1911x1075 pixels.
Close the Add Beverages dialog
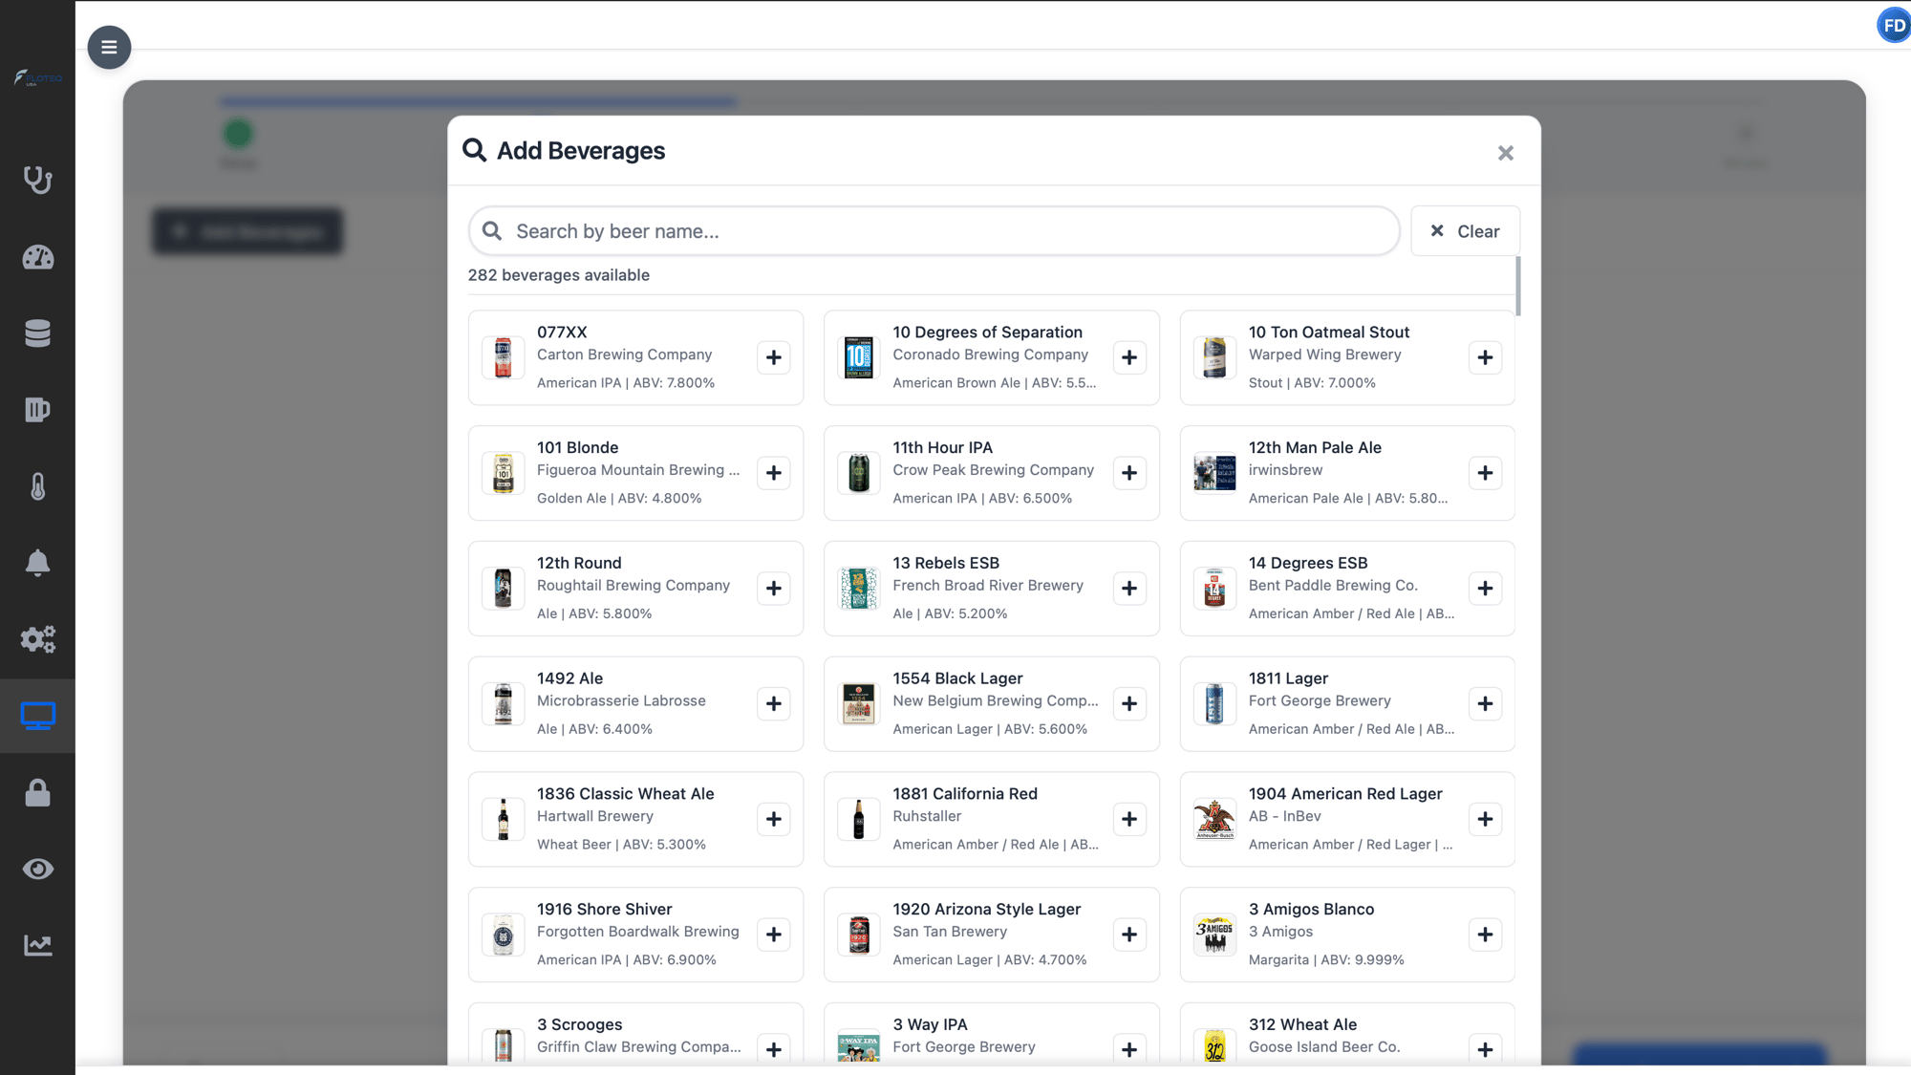[1505, 153]
